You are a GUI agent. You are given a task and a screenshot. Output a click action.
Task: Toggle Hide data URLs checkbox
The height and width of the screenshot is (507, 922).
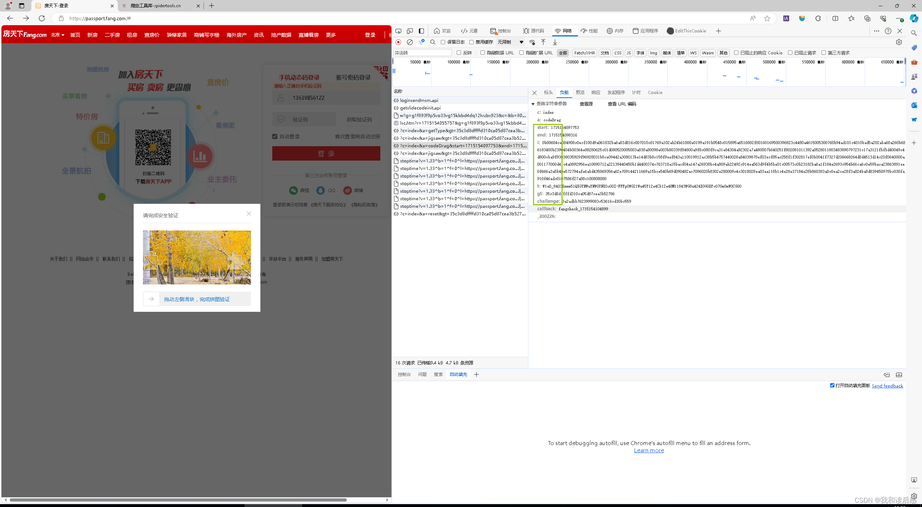483,53
